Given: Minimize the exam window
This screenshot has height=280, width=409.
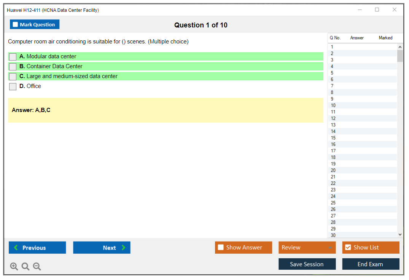Looking at the screenshot, I should [x=360, y=10].
